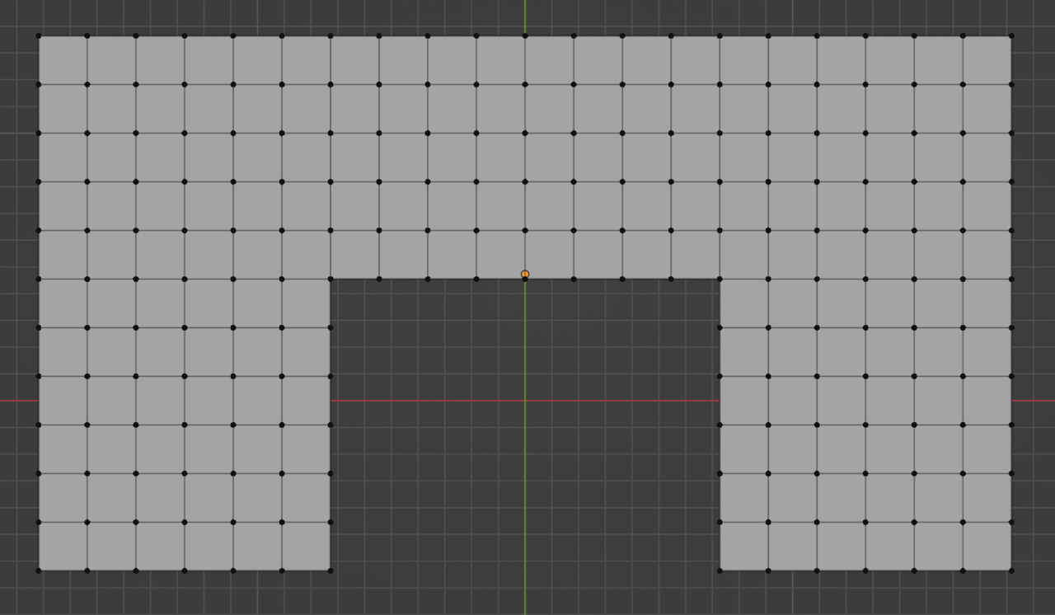Select the orange highlighted vertex on the green axis
Viewport: 1055px width, 615px height.
pyautogui.click(x=525, y=275)
